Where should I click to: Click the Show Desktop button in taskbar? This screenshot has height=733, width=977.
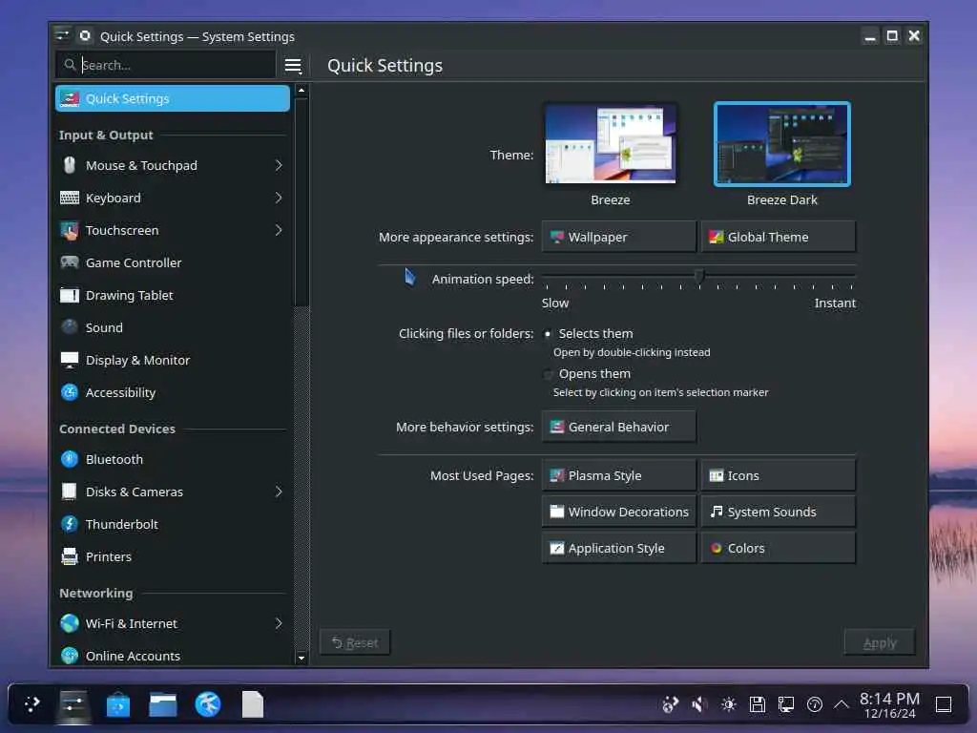click(x=944, y=705)
